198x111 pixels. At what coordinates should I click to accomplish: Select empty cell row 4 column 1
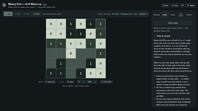coord(51,53)
